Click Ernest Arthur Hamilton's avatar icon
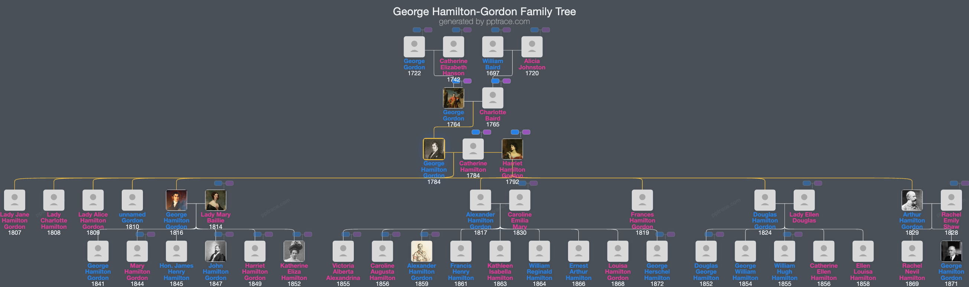 [578, 251]
